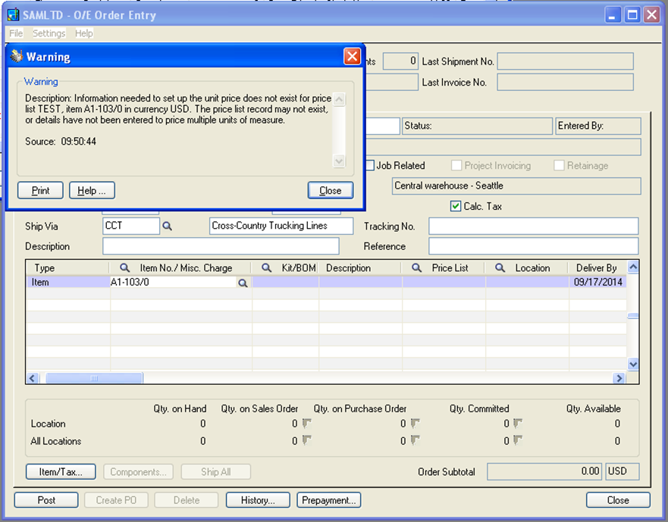Click the Components... button

pyautogui.click(x=138, y=472)
